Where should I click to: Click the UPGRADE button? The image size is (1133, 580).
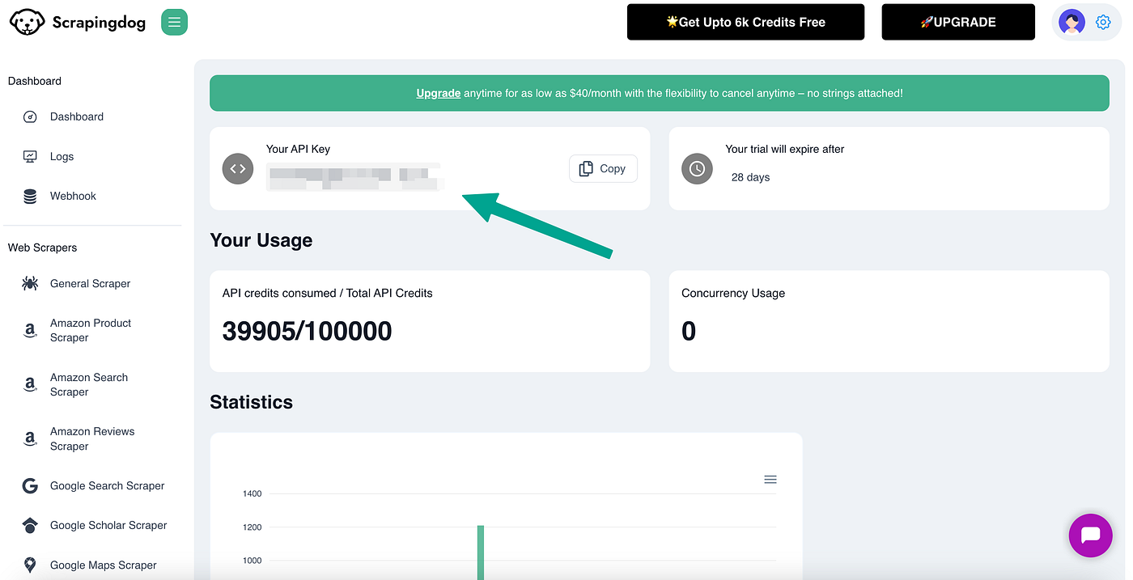click(x=957, y=22)
